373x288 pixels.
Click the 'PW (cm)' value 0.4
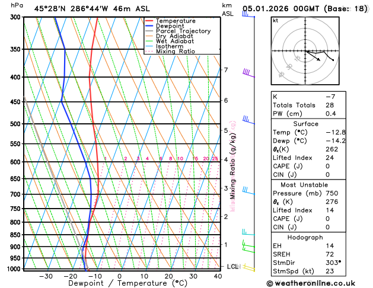click(331, 114)
